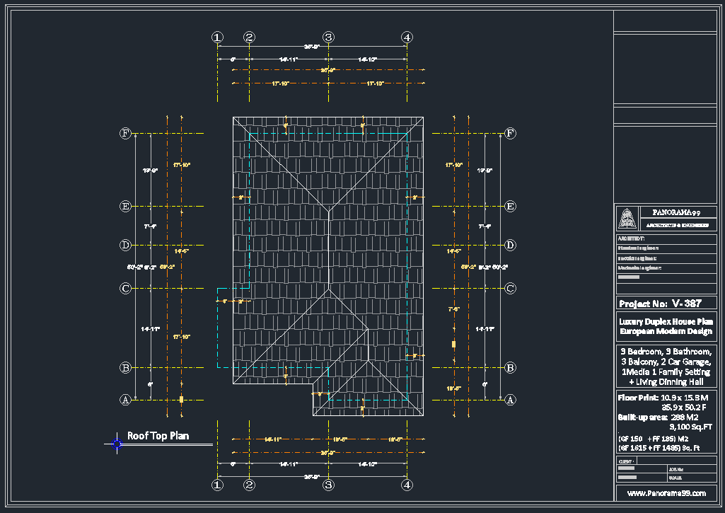725x513 pixels.
Task: Click the Luxury Duplex House Plan heading
Action: [x=666, y=321]
